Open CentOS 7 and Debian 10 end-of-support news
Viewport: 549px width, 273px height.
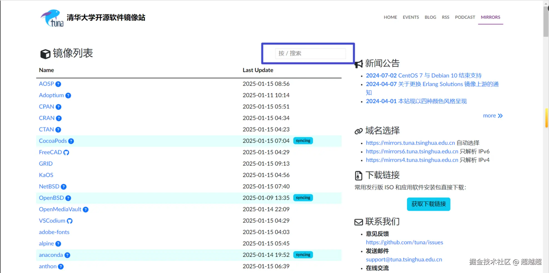pyautogui.click(x=424, y=75)
